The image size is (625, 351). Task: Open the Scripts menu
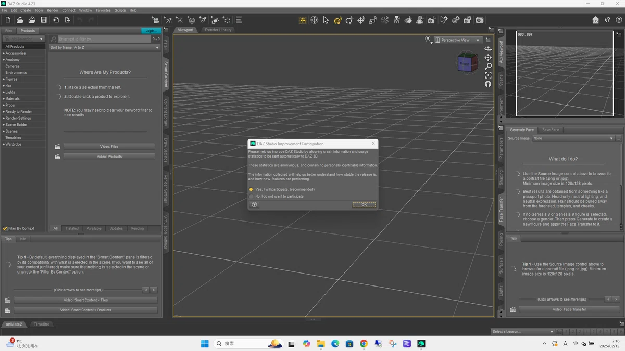click(120, 10)
